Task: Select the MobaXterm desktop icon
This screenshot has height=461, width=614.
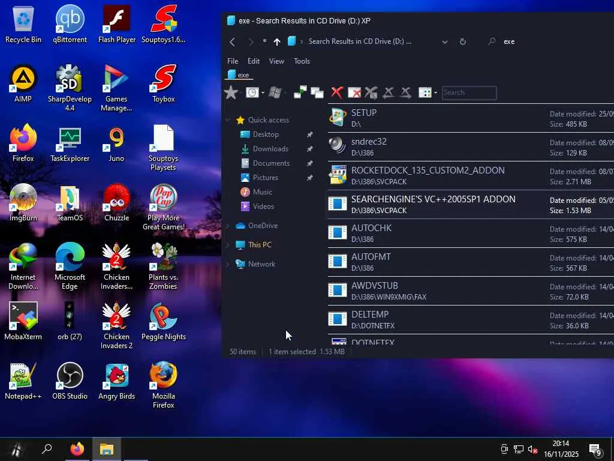Action: click(23, 321)
